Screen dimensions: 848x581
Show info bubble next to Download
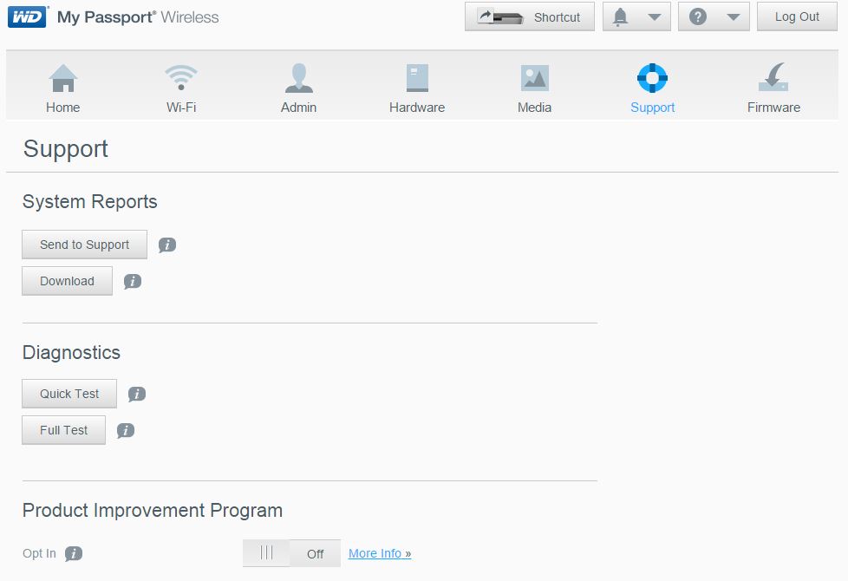(x=133, y=281)
